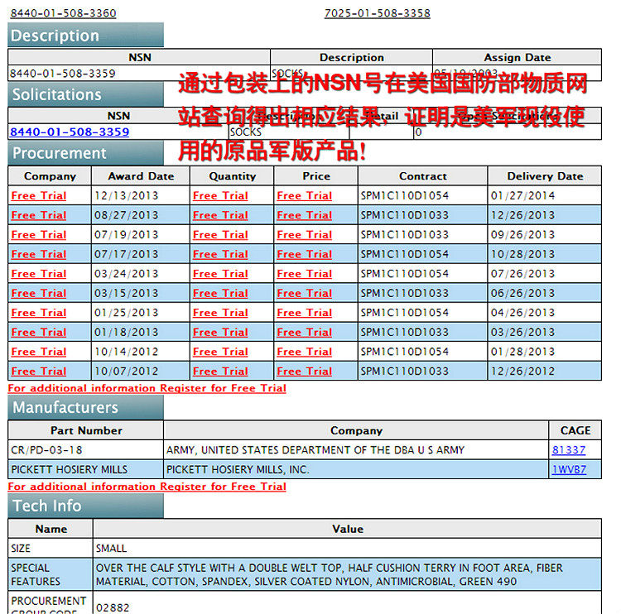Click the Quantity column header

232,176
